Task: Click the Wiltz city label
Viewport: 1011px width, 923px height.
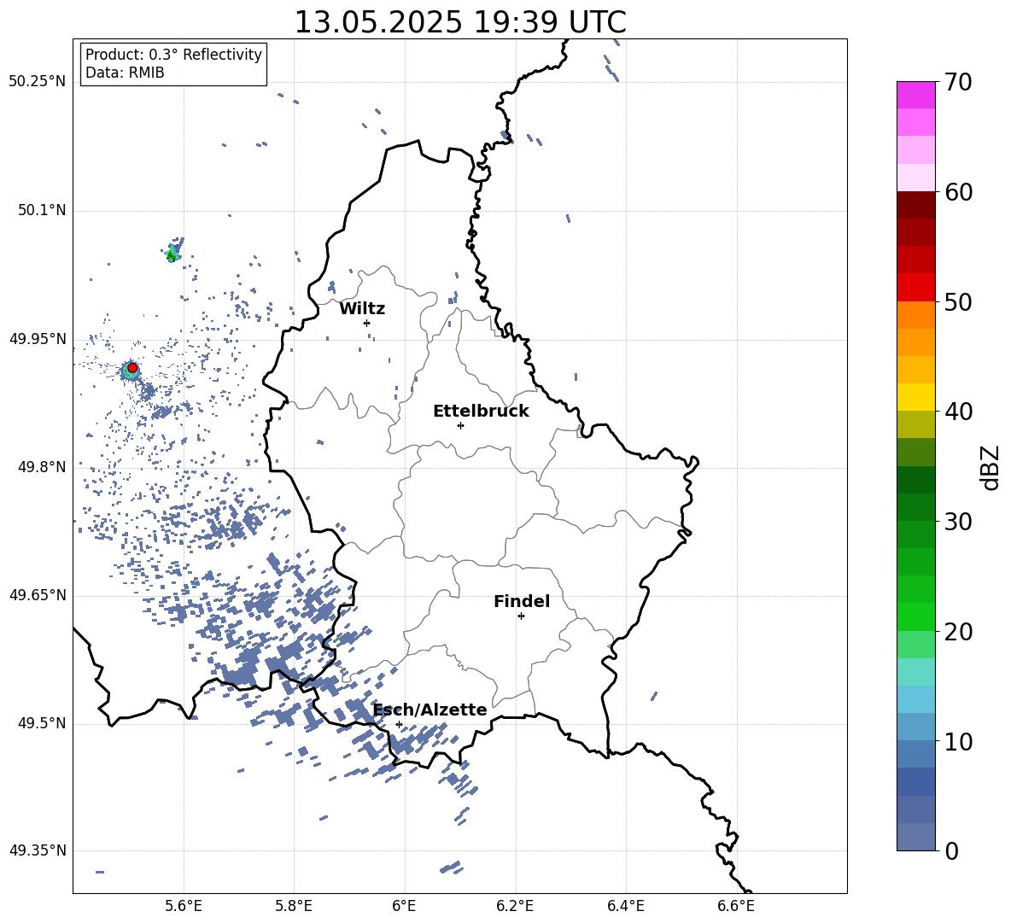Action: [x=362, y=309]
